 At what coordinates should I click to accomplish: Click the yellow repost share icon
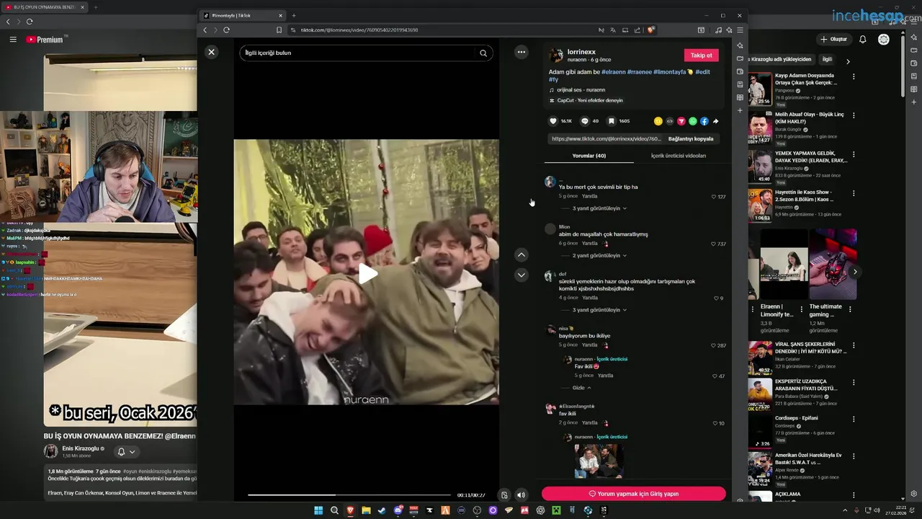click(x=658, y=121)
